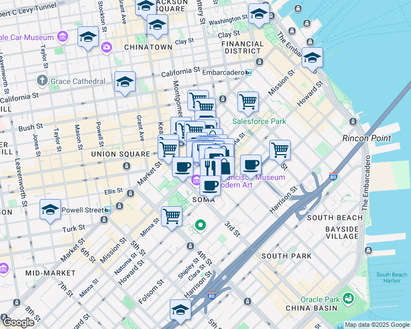Screen dimensions: 411x329
Task: Click waterfront transit icon below Bayside Village label
Action: (x=368, y=250)
